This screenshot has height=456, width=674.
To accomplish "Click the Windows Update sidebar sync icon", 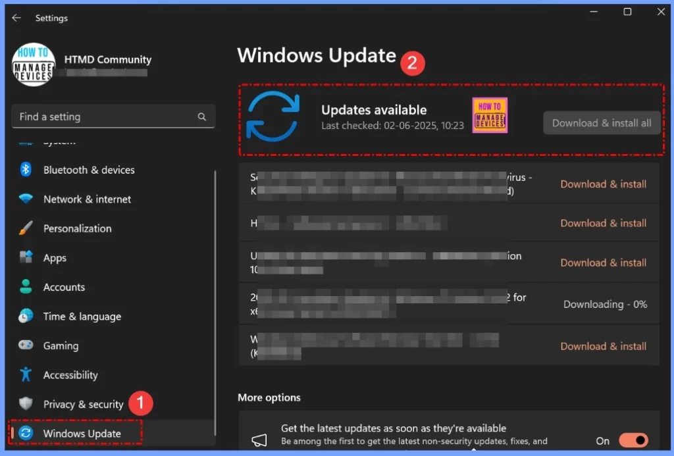I will (x=26, y=433).
